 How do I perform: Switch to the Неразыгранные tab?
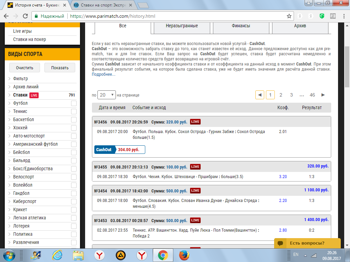182,26
